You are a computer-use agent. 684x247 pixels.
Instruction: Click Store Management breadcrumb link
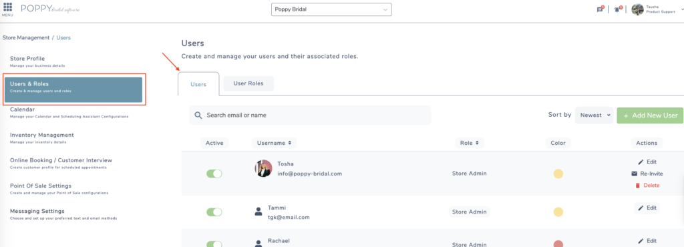point(26,38)
